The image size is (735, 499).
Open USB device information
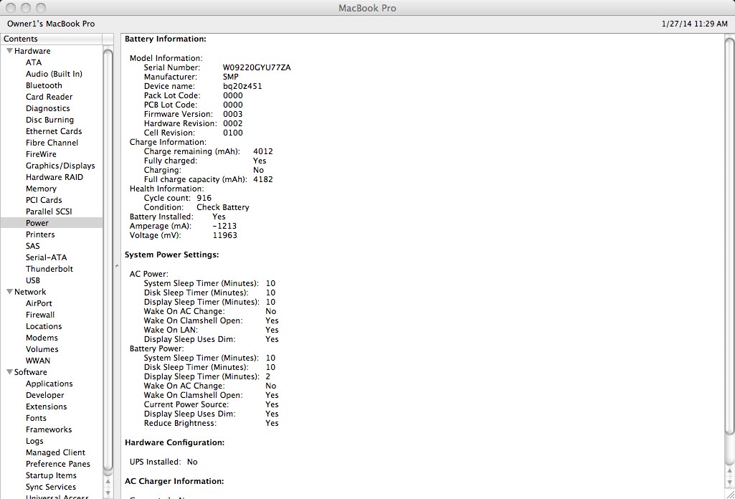(33, 280)
